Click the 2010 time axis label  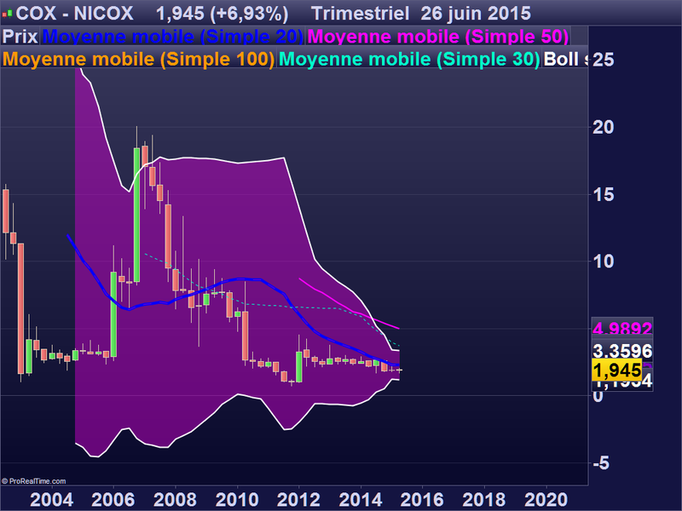[237, 500]
